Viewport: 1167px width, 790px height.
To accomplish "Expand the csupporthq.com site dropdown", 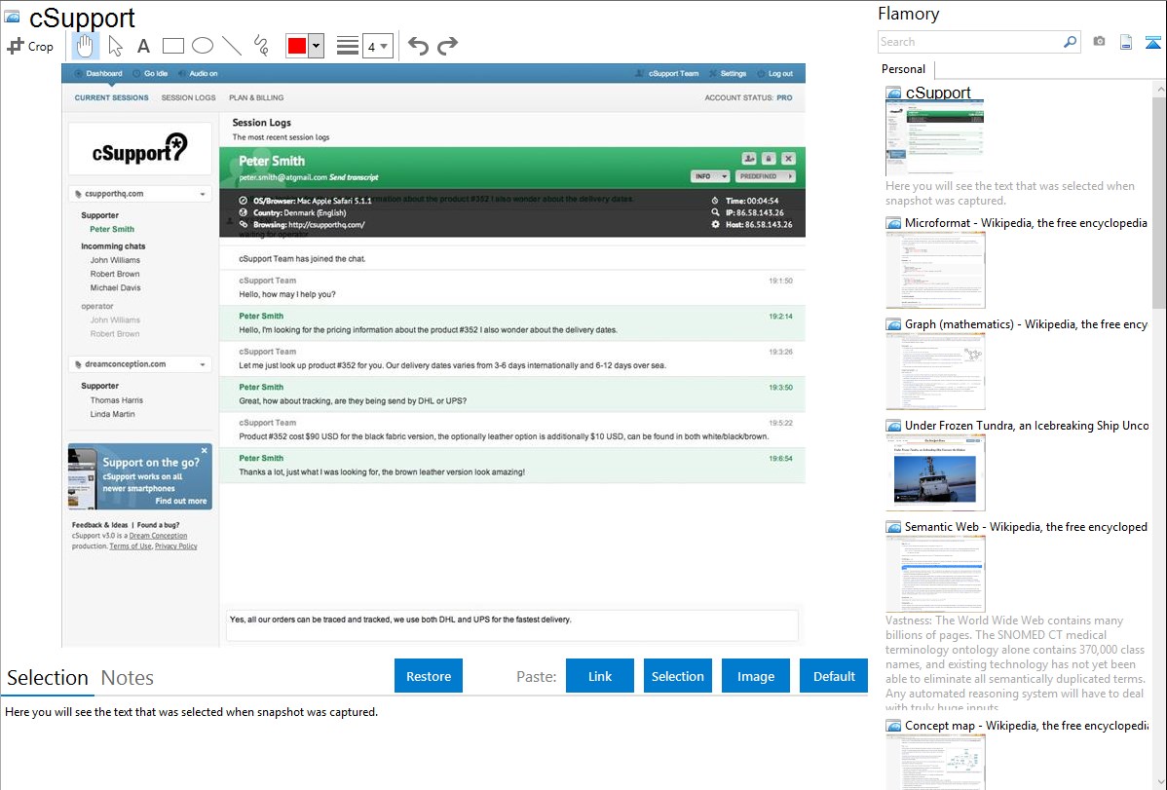I will tap(203, 195).
